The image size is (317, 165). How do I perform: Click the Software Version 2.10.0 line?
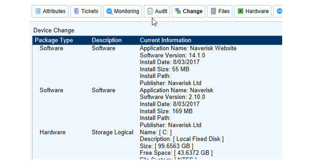coord(172,97)
